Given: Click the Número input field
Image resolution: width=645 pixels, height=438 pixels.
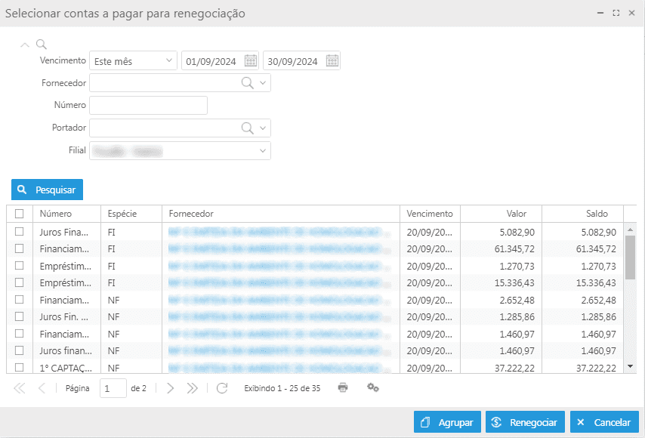Looking at the screenshot, I should click(x=148, y=106).
